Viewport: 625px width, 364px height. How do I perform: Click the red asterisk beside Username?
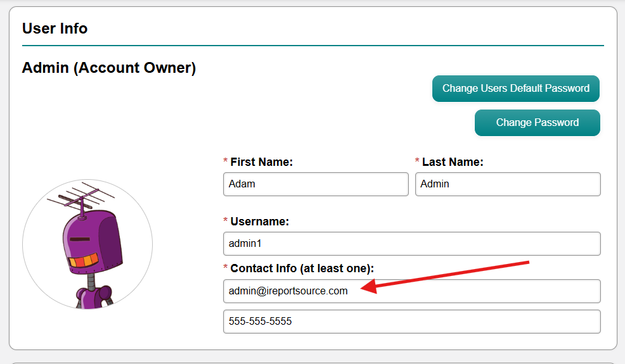226,220
